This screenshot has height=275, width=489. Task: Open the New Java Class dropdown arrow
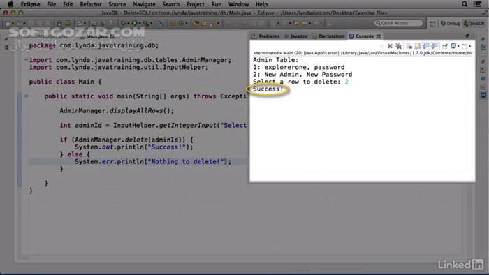(x=187, y=24)
